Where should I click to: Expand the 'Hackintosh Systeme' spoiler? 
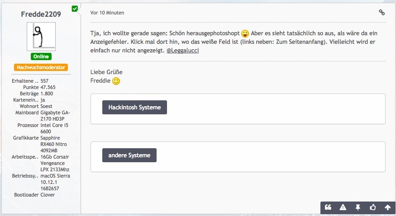134,108
